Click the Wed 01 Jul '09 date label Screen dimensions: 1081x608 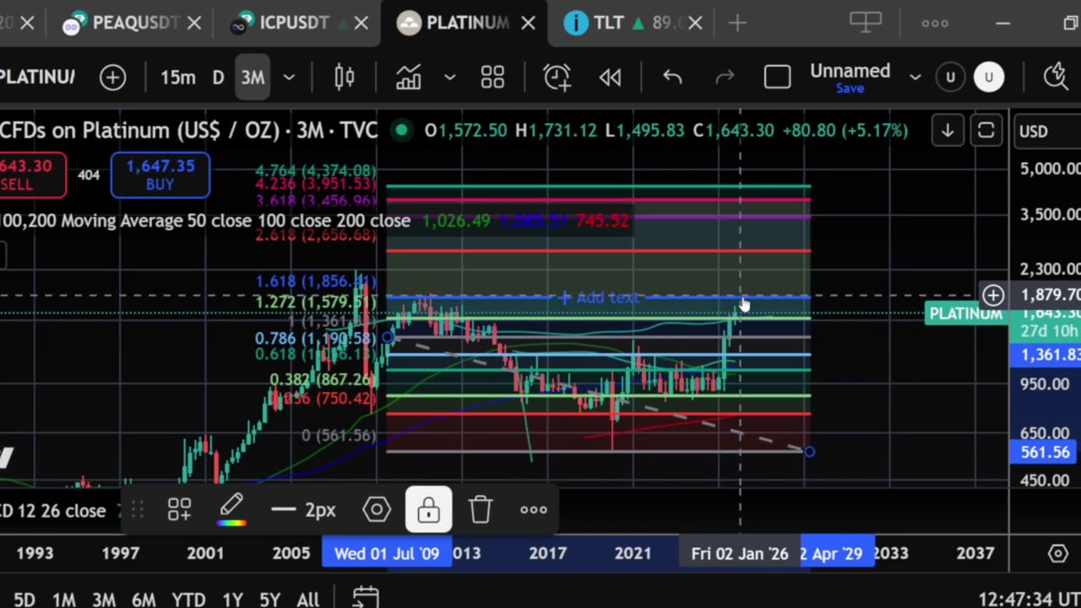point(387,554)
